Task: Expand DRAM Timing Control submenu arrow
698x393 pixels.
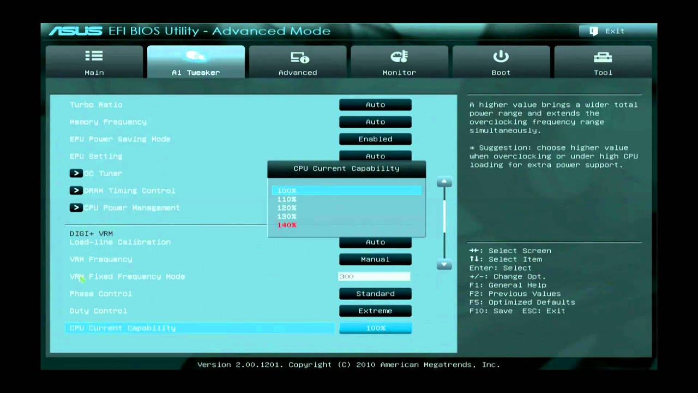Action: (76, 190)
